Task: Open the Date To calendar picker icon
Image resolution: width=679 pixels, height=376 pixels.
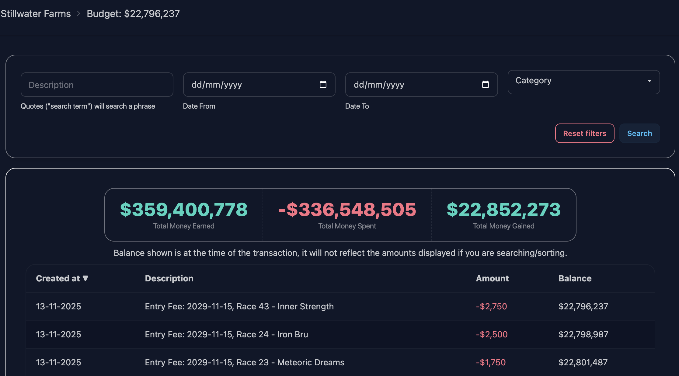Action: [x=486, y=85]
